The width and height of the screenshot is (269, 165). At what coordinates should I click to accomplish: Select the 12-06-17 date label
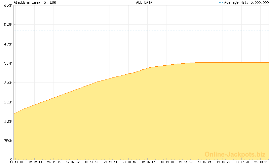click(148, 162)
